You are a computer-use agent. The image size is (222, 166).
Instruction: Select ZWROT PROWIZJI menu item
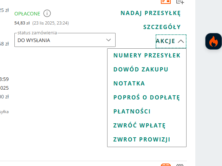click(x=142, y=139)
